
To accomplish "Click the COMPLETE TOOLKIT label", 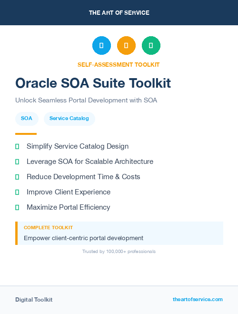I will point(48,227).
